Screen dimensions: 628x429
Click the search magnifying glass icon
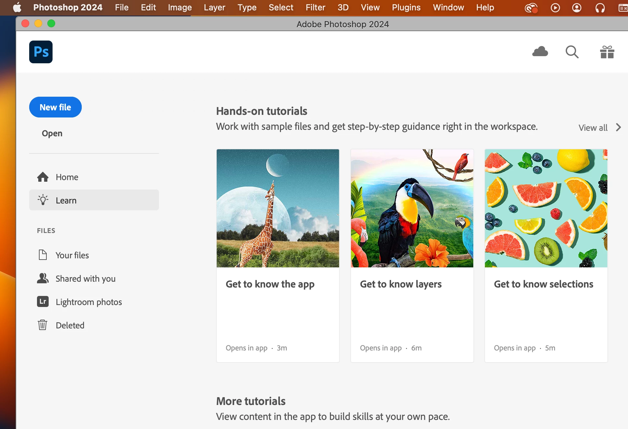[572, 52]
